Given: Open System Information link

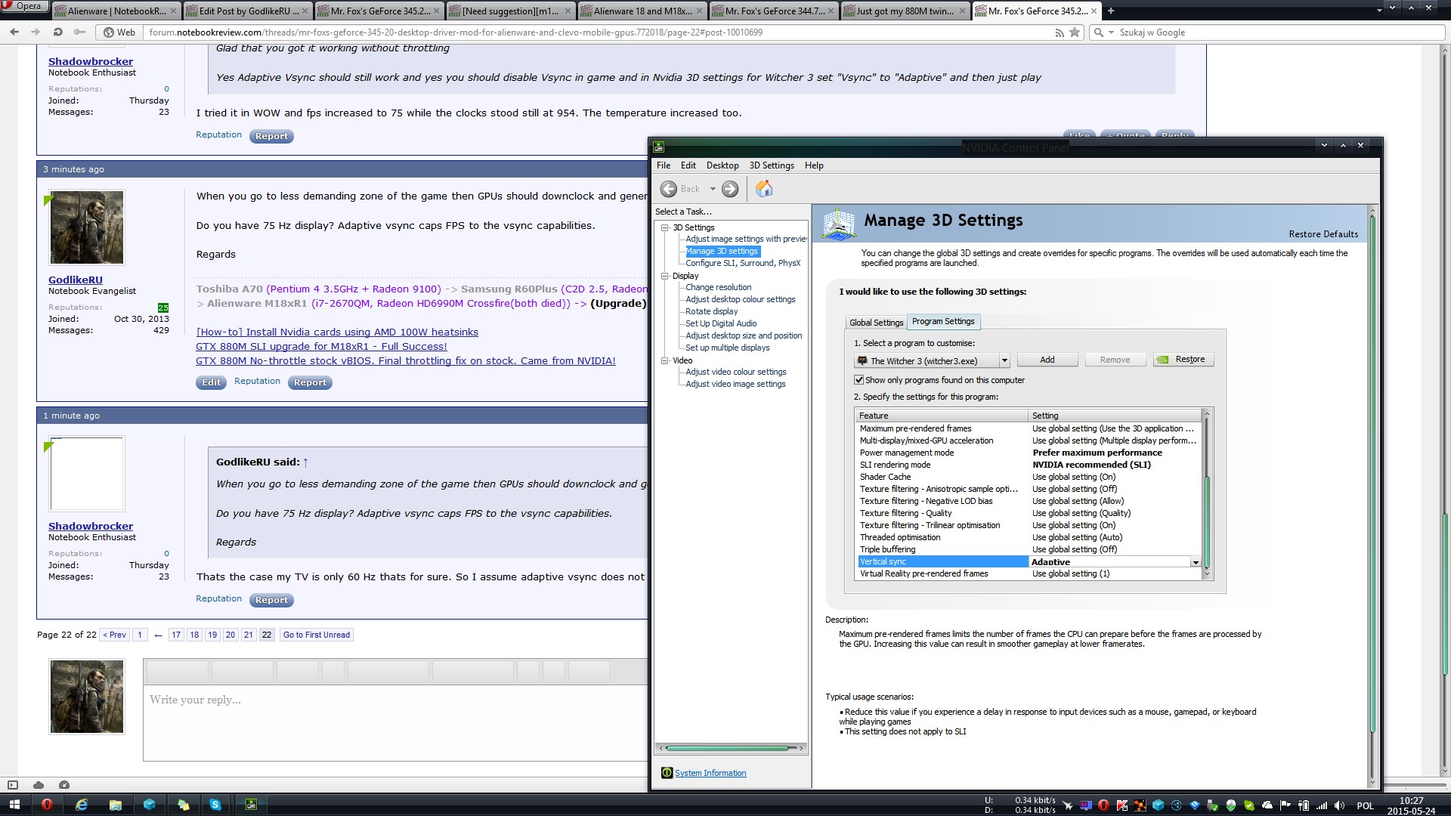Looking at the screenshot, I should point(710,773).
